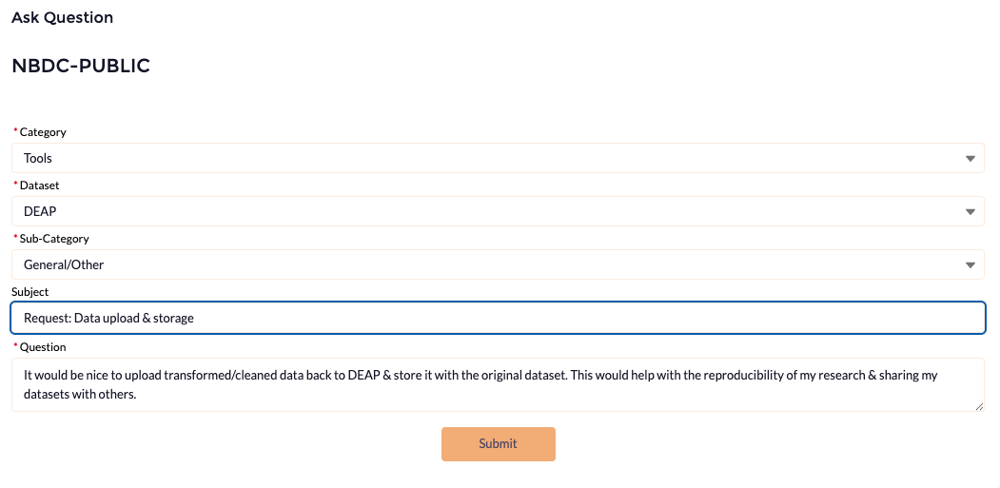The width and height of the screenshot is (1000, 488).
Task: Click the Category field label
Action: [43, 132]
